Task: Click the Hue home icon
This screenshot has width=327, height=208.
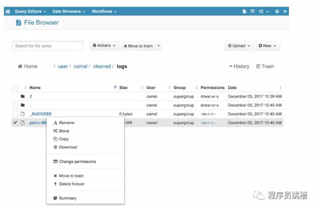Action: point(8,11)
